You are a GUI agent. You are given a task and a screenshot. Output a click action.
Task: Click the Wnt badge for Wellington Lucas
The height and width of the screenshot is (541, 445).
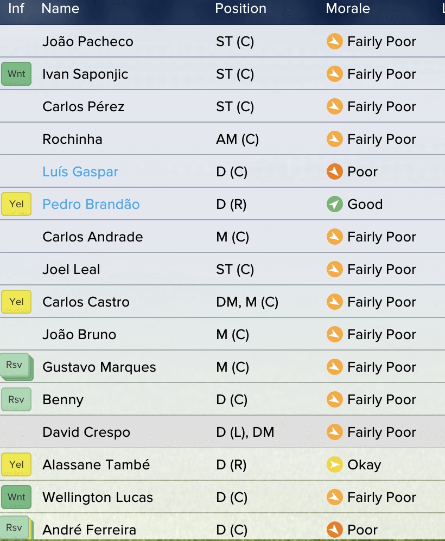tap(16, 497)
